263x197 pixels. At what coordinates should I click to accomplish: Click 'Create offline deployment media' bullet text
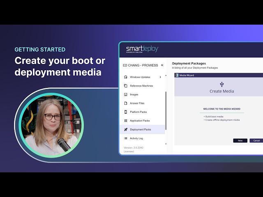222,120
